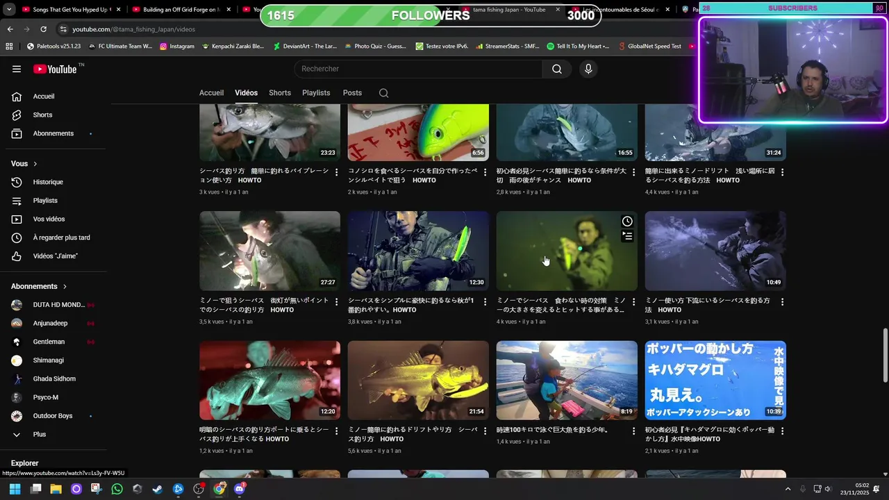Open Instagram bookmark
Viewport: 889px width, 500px height.
pyautogui.click(x=177, y=47)
